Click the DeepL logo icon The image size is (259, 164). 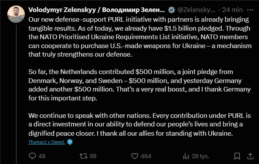click(x=70, y=142)
